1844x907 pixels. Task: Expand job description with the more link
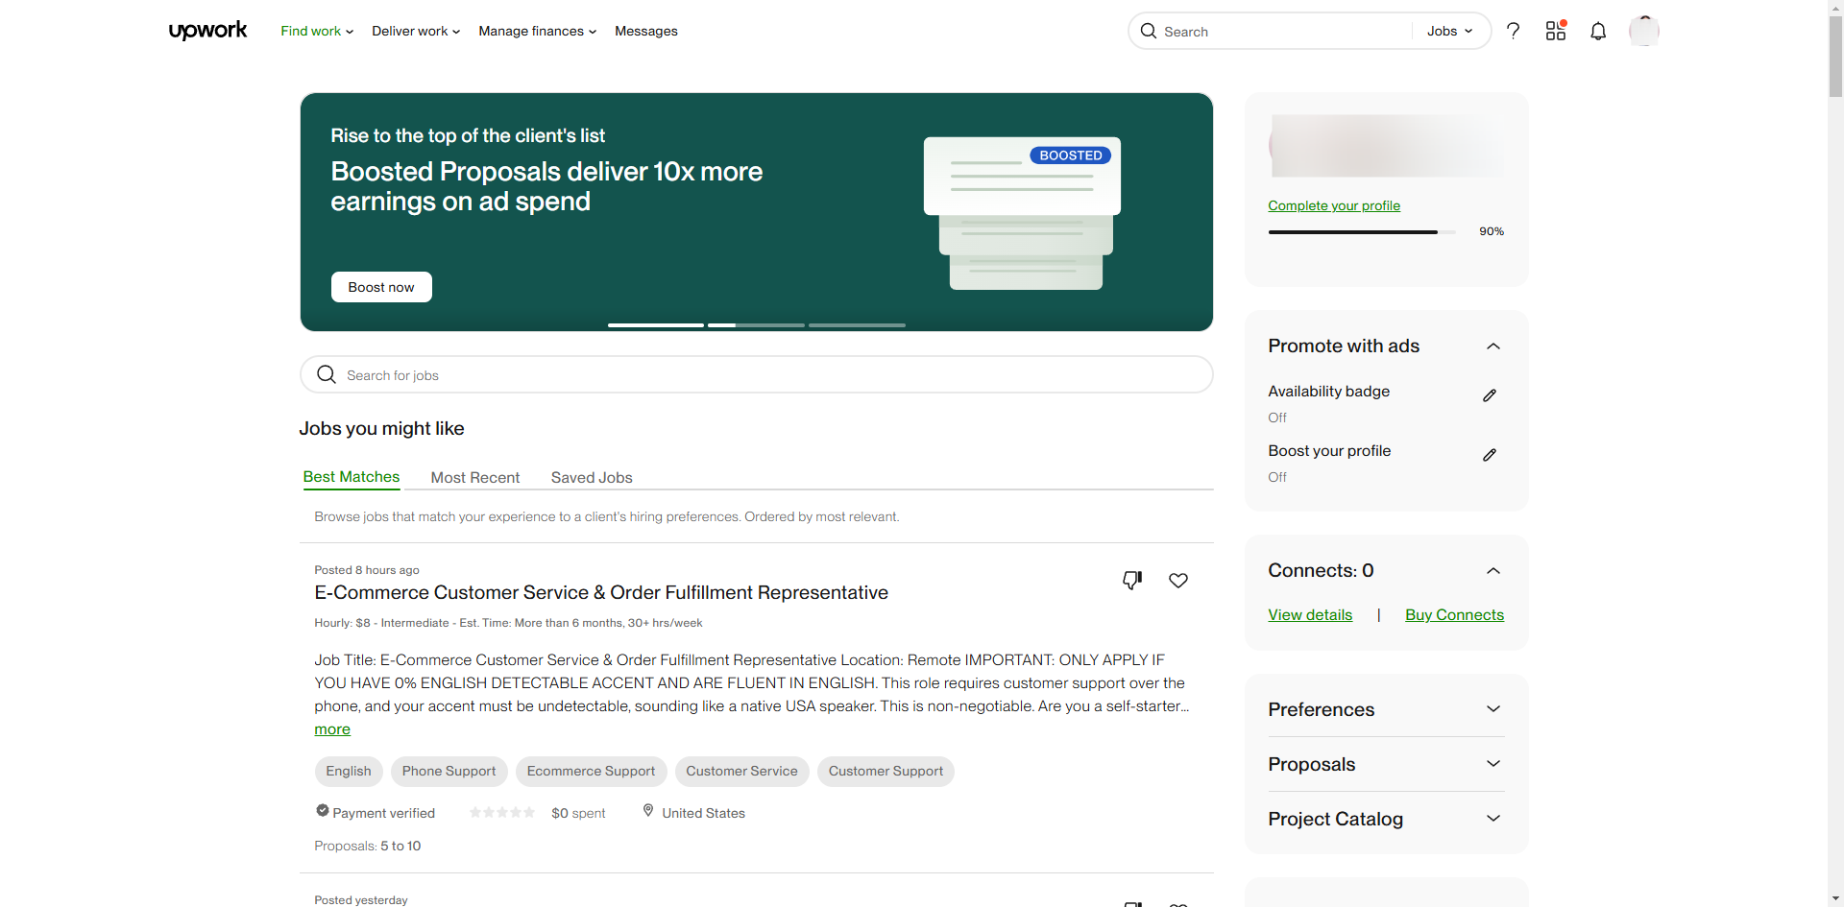click(332, 729)
